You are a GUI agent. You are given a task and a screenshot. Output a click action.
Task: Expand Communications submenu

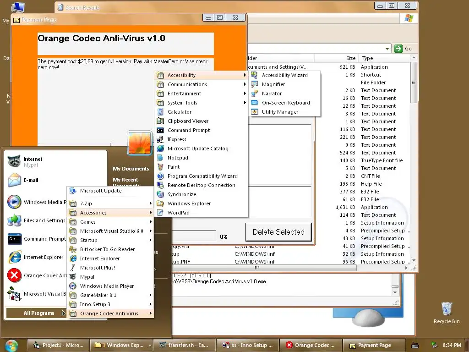[202, 84]
